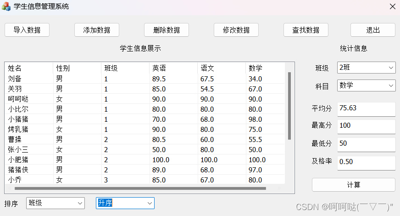Click 关羽's 数学 score 67.0
This screenshot has width=400, height=216.
coord(256,89)
